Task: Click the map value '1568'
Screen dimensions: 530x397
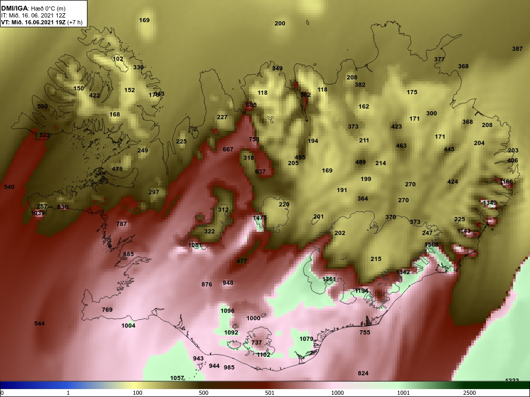Action: [431, 245]
